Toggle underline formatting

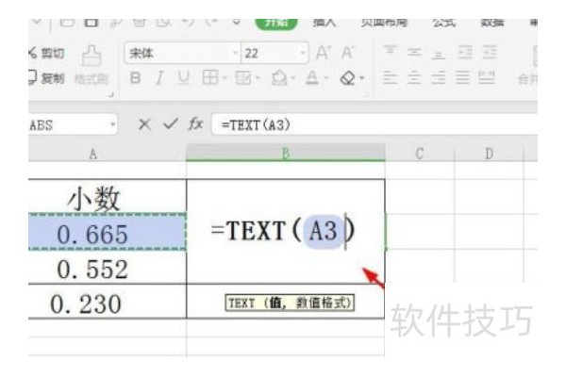point(183,77)
